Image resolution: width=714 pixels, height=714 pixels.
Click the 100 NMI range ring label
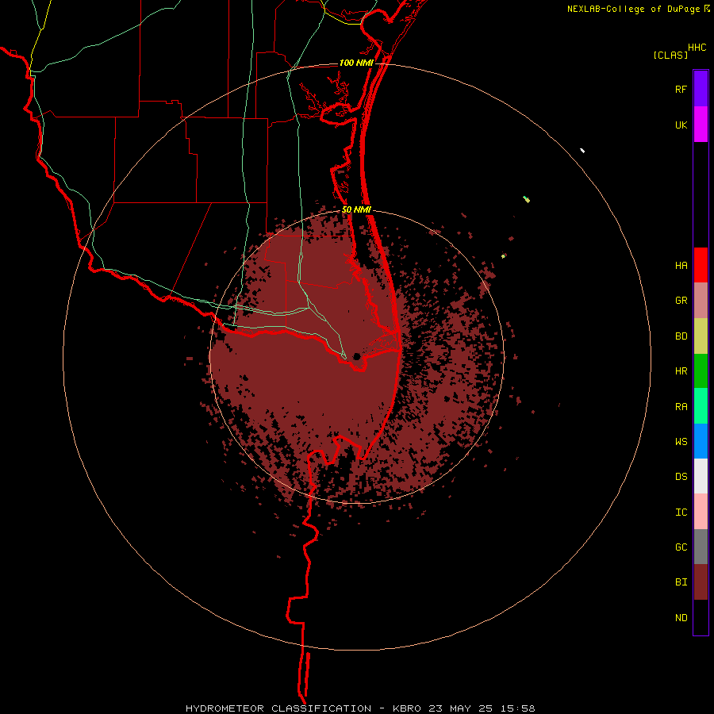[x=356, y=63]
